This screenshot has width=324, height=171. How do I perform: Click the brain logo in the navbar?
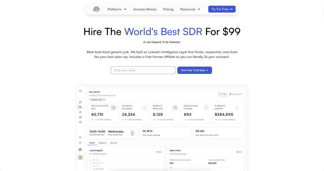point(96,9)
